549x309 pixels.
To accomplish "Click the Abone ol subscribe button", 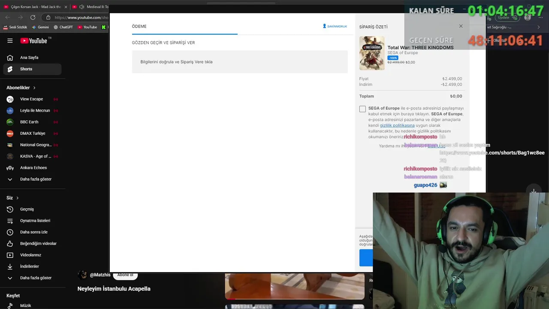I will click(x=125, y=275).
